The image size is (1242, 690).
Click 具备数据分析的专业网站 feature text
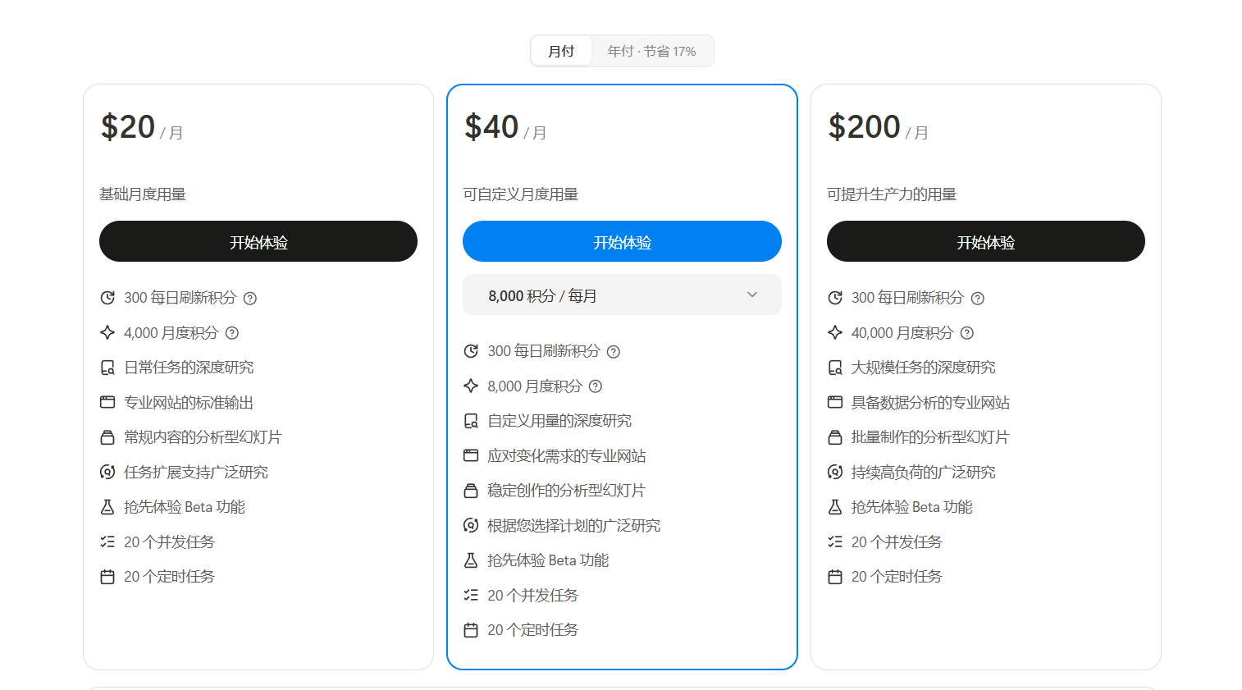[x=930, y=403]
